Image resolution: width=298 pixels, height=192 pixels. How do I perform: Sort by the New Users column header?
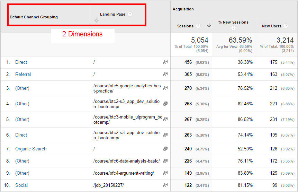(x=271, y=26)
